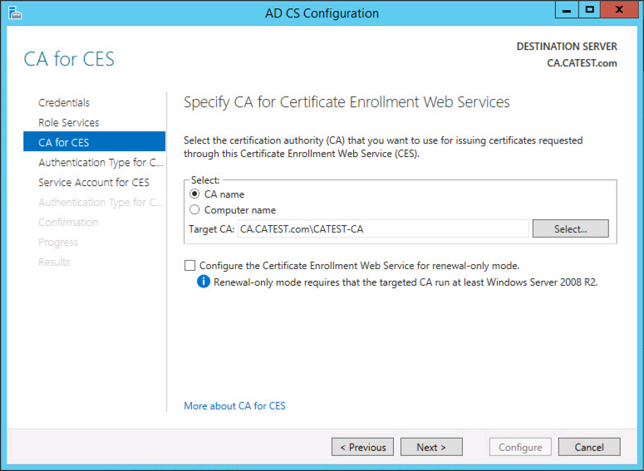Click inside the Target CA field
Screen dimensions: 644x471
pos(383,228)
